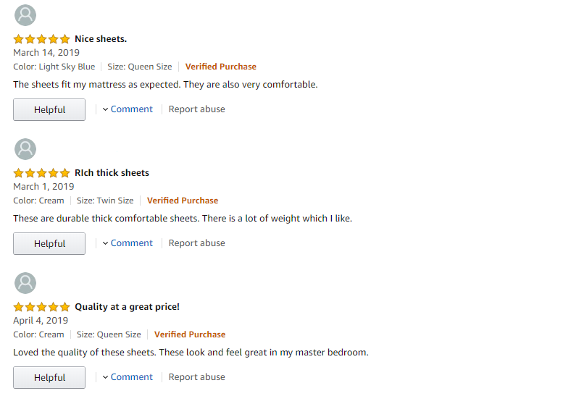584x396 pixels.
Task: Report abuse on the 'Nice sheets.' review
Action: pyautogui.click(x=196, y=109)
